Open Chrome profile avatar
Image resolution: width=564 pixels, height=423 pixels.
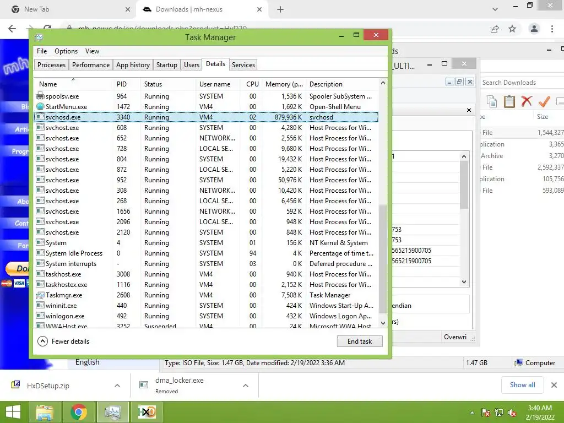point(534,29)
